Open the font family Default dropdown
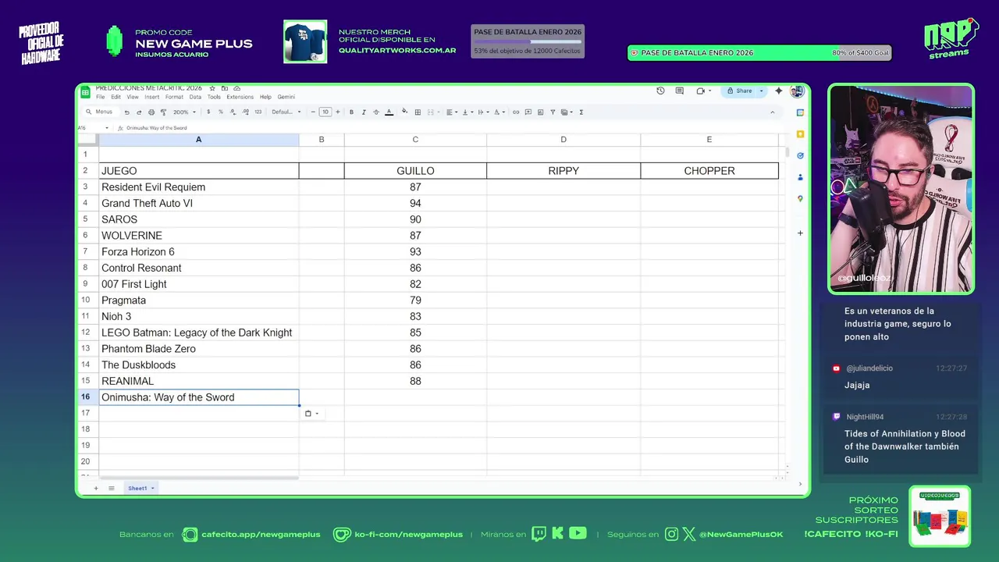Viewport: 999px width, 562px height. pos(286,112)
